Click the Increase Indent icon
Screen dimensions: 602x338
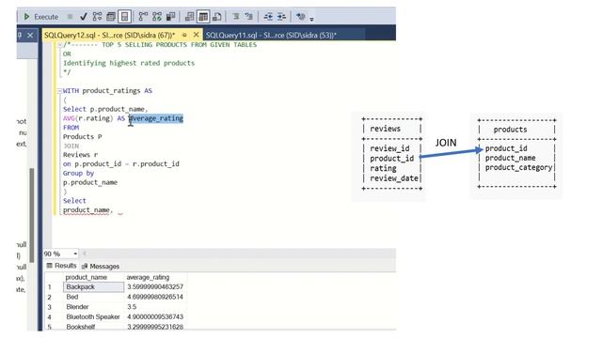pos(281,17)
